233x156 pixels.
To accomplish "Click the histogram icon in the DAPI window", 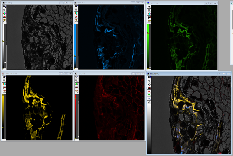I will (76, 17).
